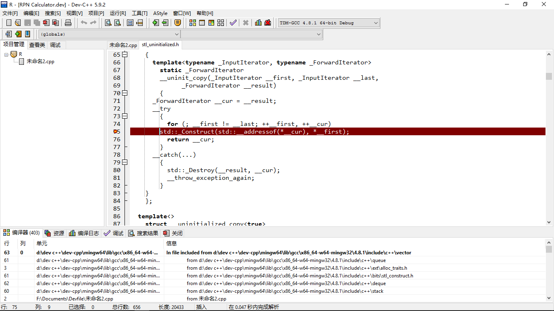The height and width of the screenshot is (311, 554).
Task: Open the 文件[F] menu
Action: (x=10, y=13)
